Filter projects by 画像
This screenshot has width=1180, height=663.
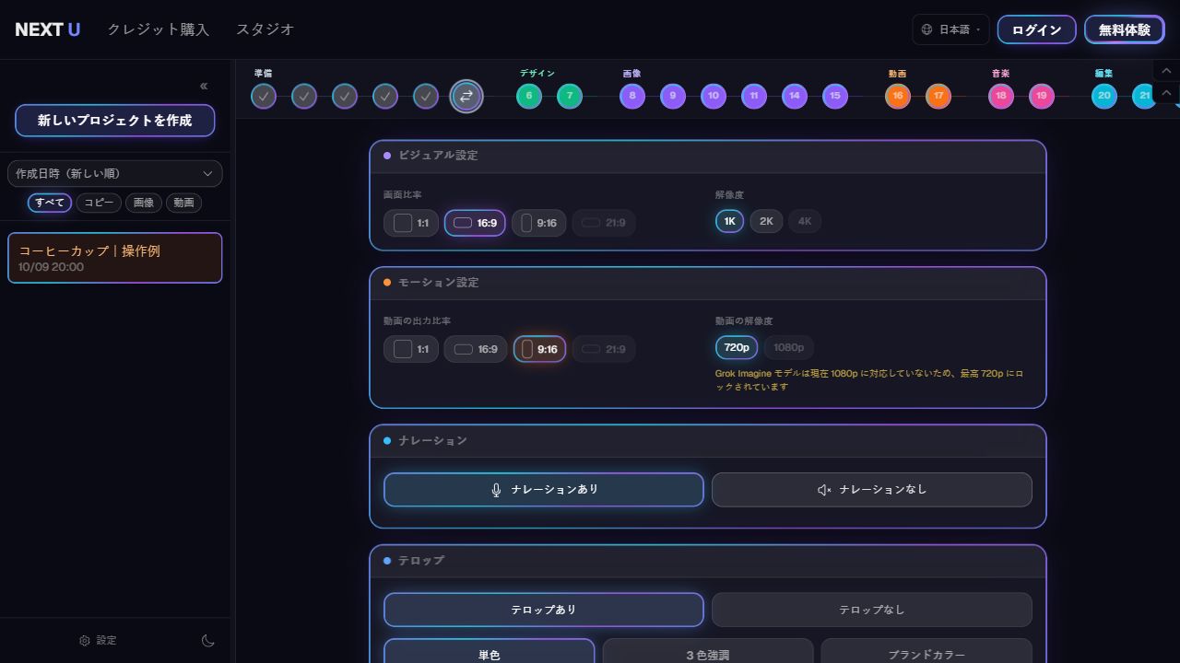click(144, 203)
